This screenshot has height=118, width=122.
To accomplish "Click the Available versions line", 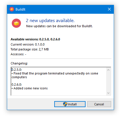I will pyautogui.click(x=35, y=39).
